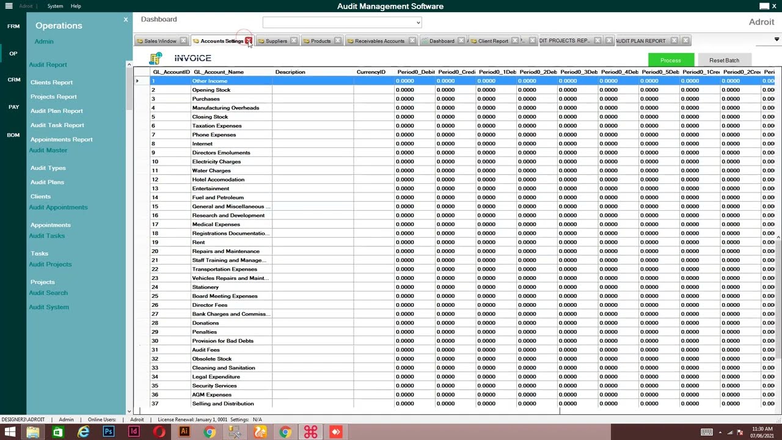The image size is (782, 440).
Task: Close the Sales Window tab
Action: tap(183, 41)
